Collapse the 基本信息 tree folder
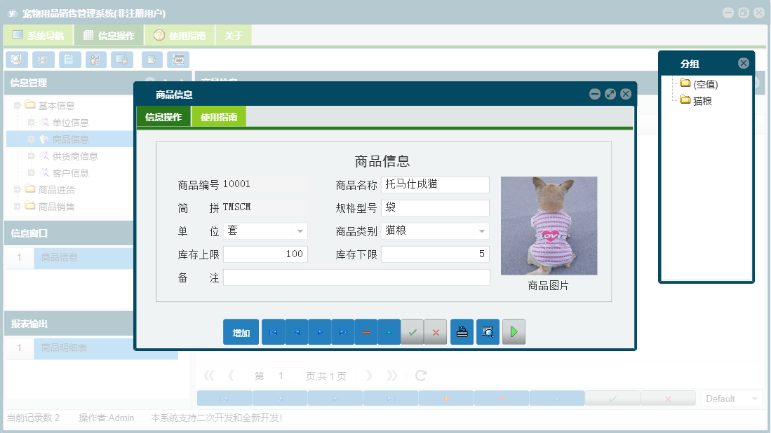Image resolution: width=771 pixels, height=433 pixels. 16,104
